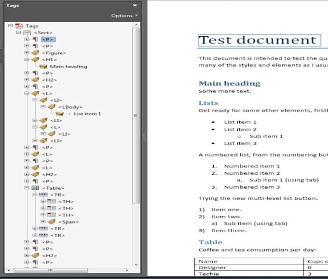Collapse the <Sect> node

click(x=19, y=32)
